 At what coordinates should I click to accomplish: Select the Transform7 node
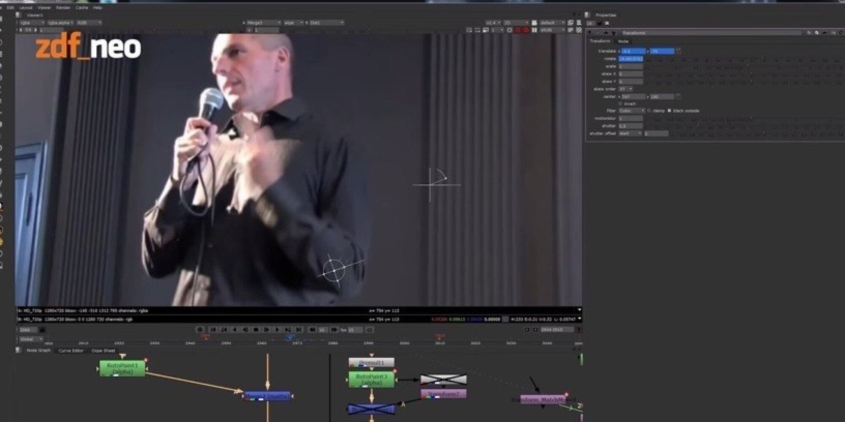(x=444, y=394)
